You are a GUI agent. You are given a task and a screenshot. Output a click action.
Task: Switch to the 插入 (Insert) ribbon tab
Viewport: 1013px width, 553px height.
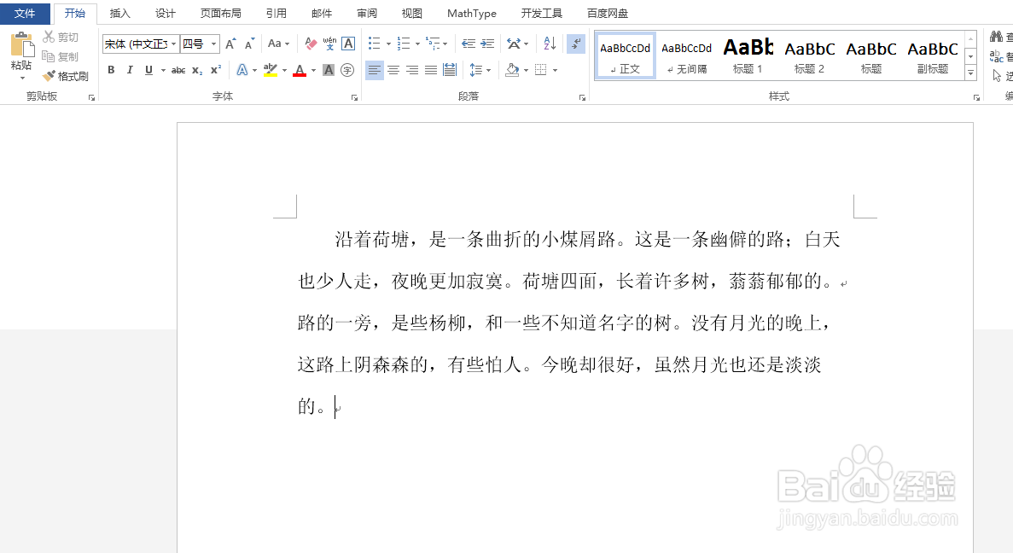coord(119,13)
